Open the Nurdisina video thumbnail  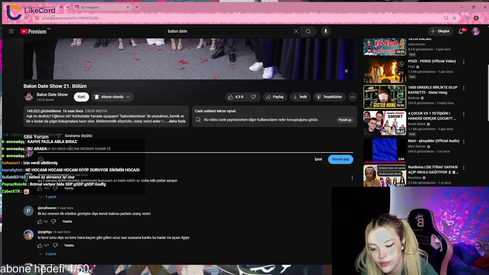pyautogui.click(x=385, y=176)
